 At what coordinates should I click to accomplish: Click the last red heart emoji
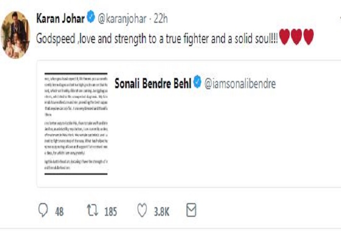308,37
